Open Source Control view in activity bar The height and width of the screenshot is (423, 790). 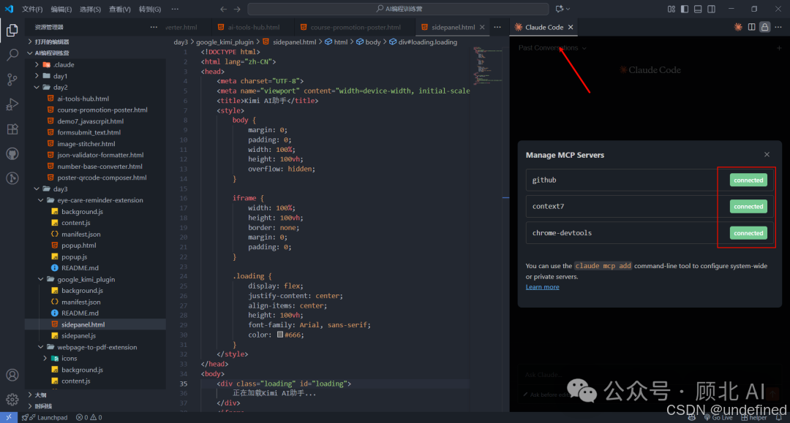12,80
